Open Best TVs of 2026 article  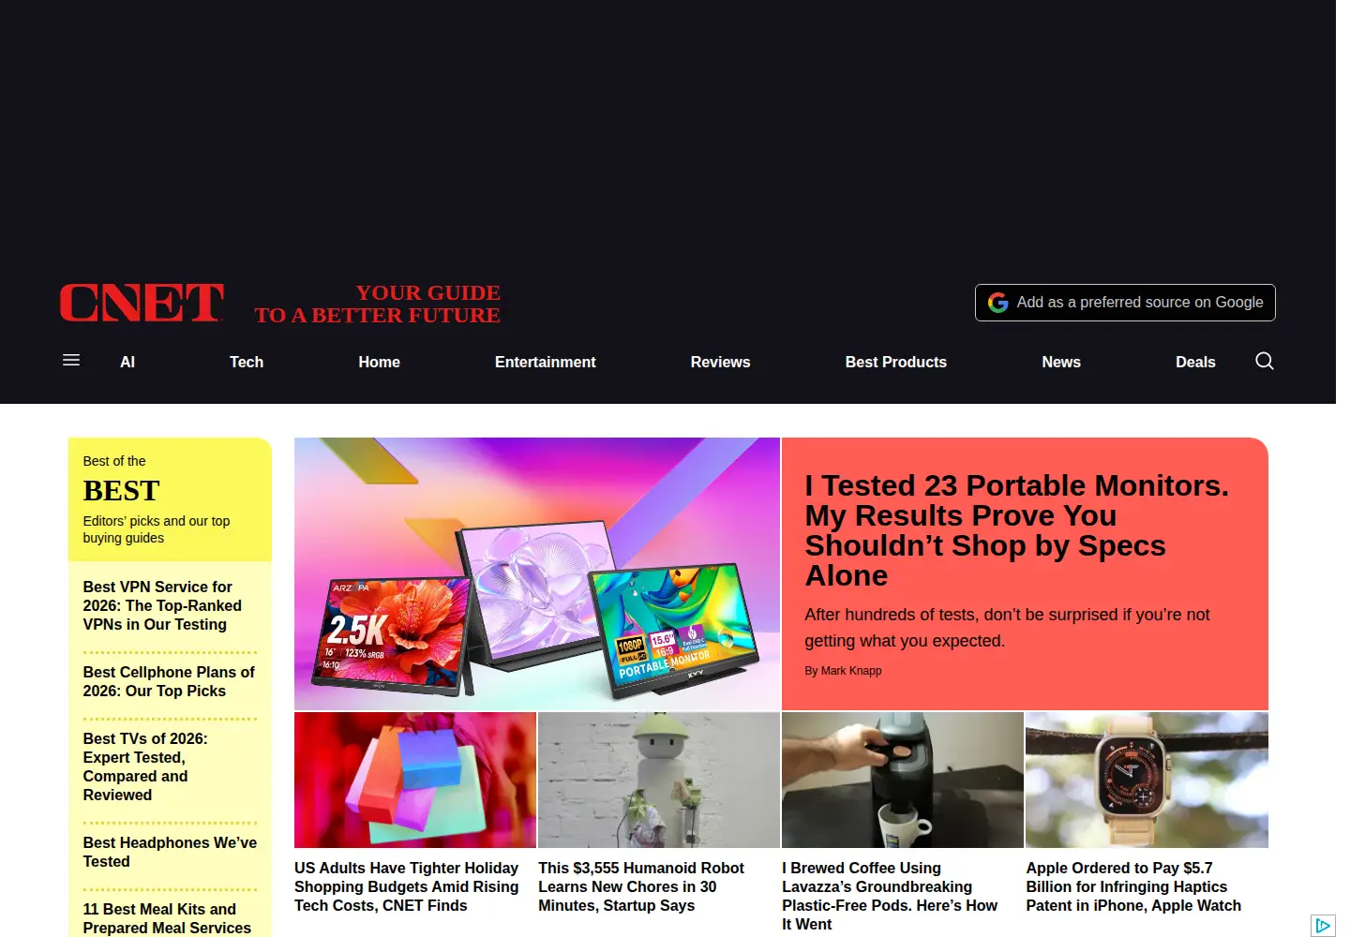(x=145, y=766)
